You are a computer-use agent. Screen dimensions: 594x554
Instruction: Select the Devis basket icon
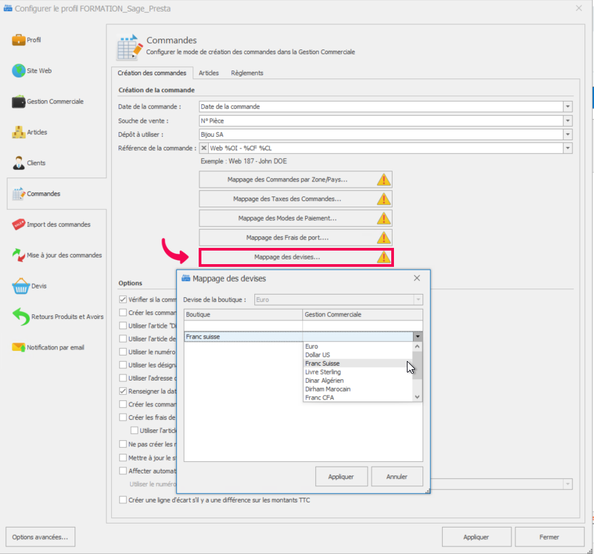pos(19,286)
